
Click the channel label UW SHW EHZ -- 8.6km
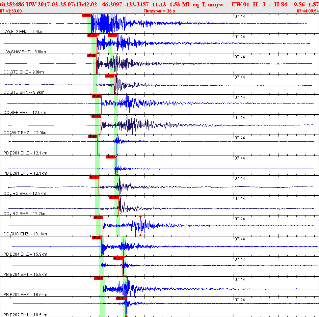[25, 52]
